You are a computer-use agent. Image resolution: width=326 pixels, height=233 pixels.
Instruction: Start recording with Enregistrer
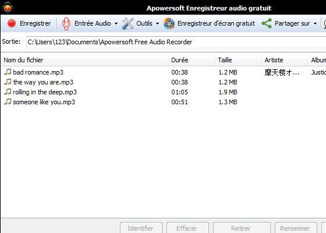(x=29, y=23)
